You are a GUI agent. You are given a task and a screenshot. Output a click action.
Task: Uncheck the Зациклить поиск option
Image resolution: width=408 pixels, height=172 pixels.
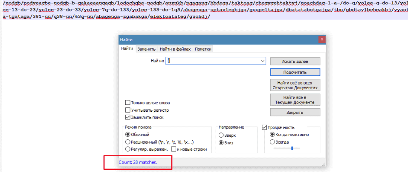(127, 117)
